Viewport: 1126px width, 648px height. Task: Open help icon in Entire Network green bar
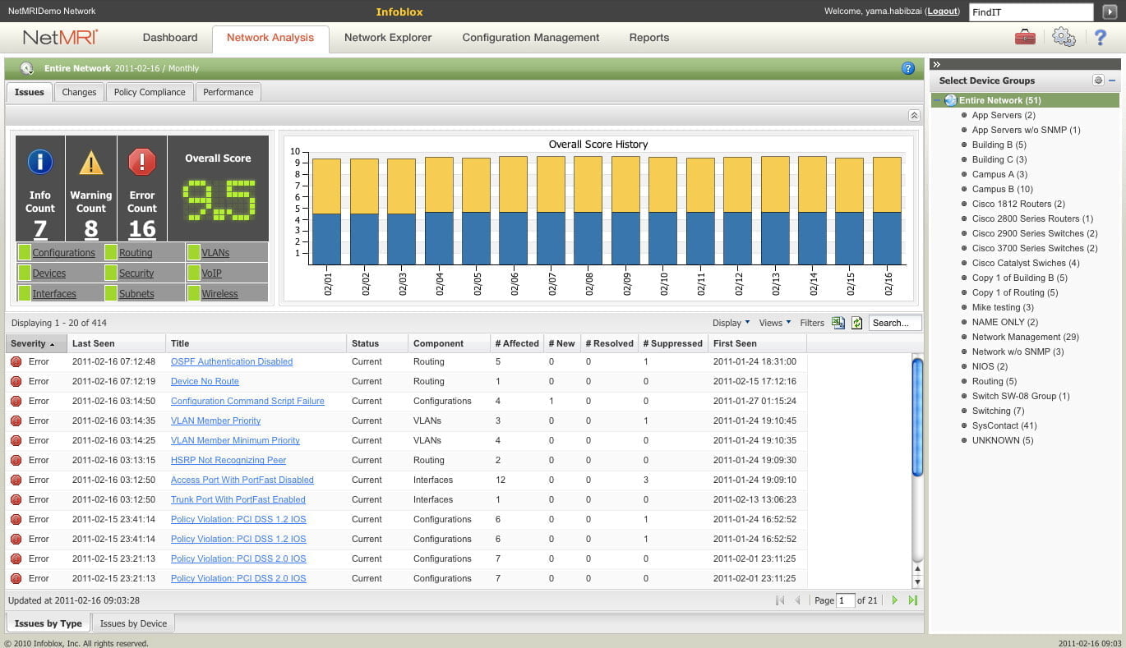[908, 68]
